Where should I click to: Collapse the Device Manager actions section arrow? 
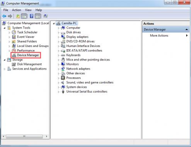click(x=187, y=30)
